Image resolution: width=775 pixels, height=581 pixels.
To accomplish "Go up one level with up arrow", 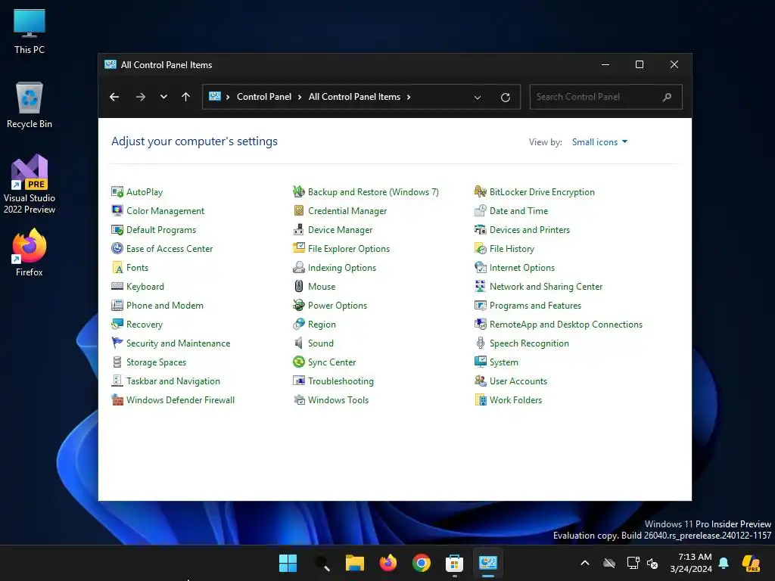I will [186, 97].
